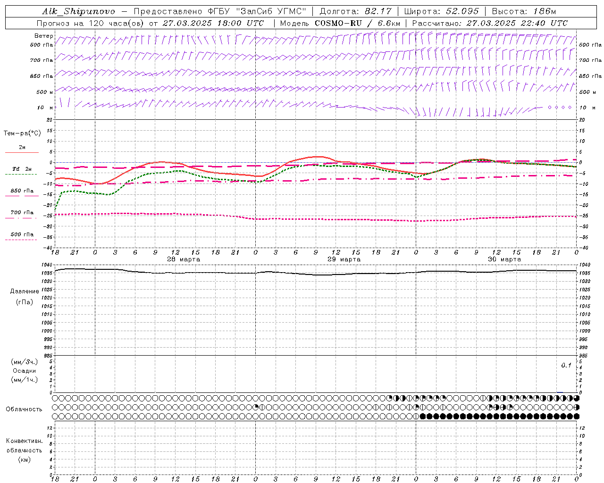This screenshot has width=604, height=483.
Task: Select the forecast start time 27.03.2025 18:00 UTC
Action: pyautogui.click(x=213, y=23)
